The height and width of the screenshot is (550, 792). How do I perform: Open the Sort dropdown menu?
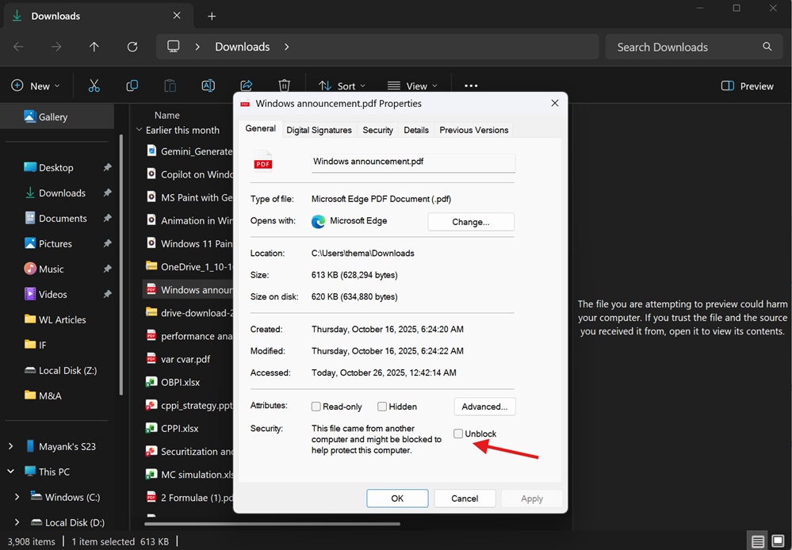point(342,86)
